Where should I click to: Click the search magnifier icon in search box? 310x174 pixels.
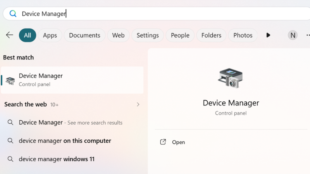13,14
